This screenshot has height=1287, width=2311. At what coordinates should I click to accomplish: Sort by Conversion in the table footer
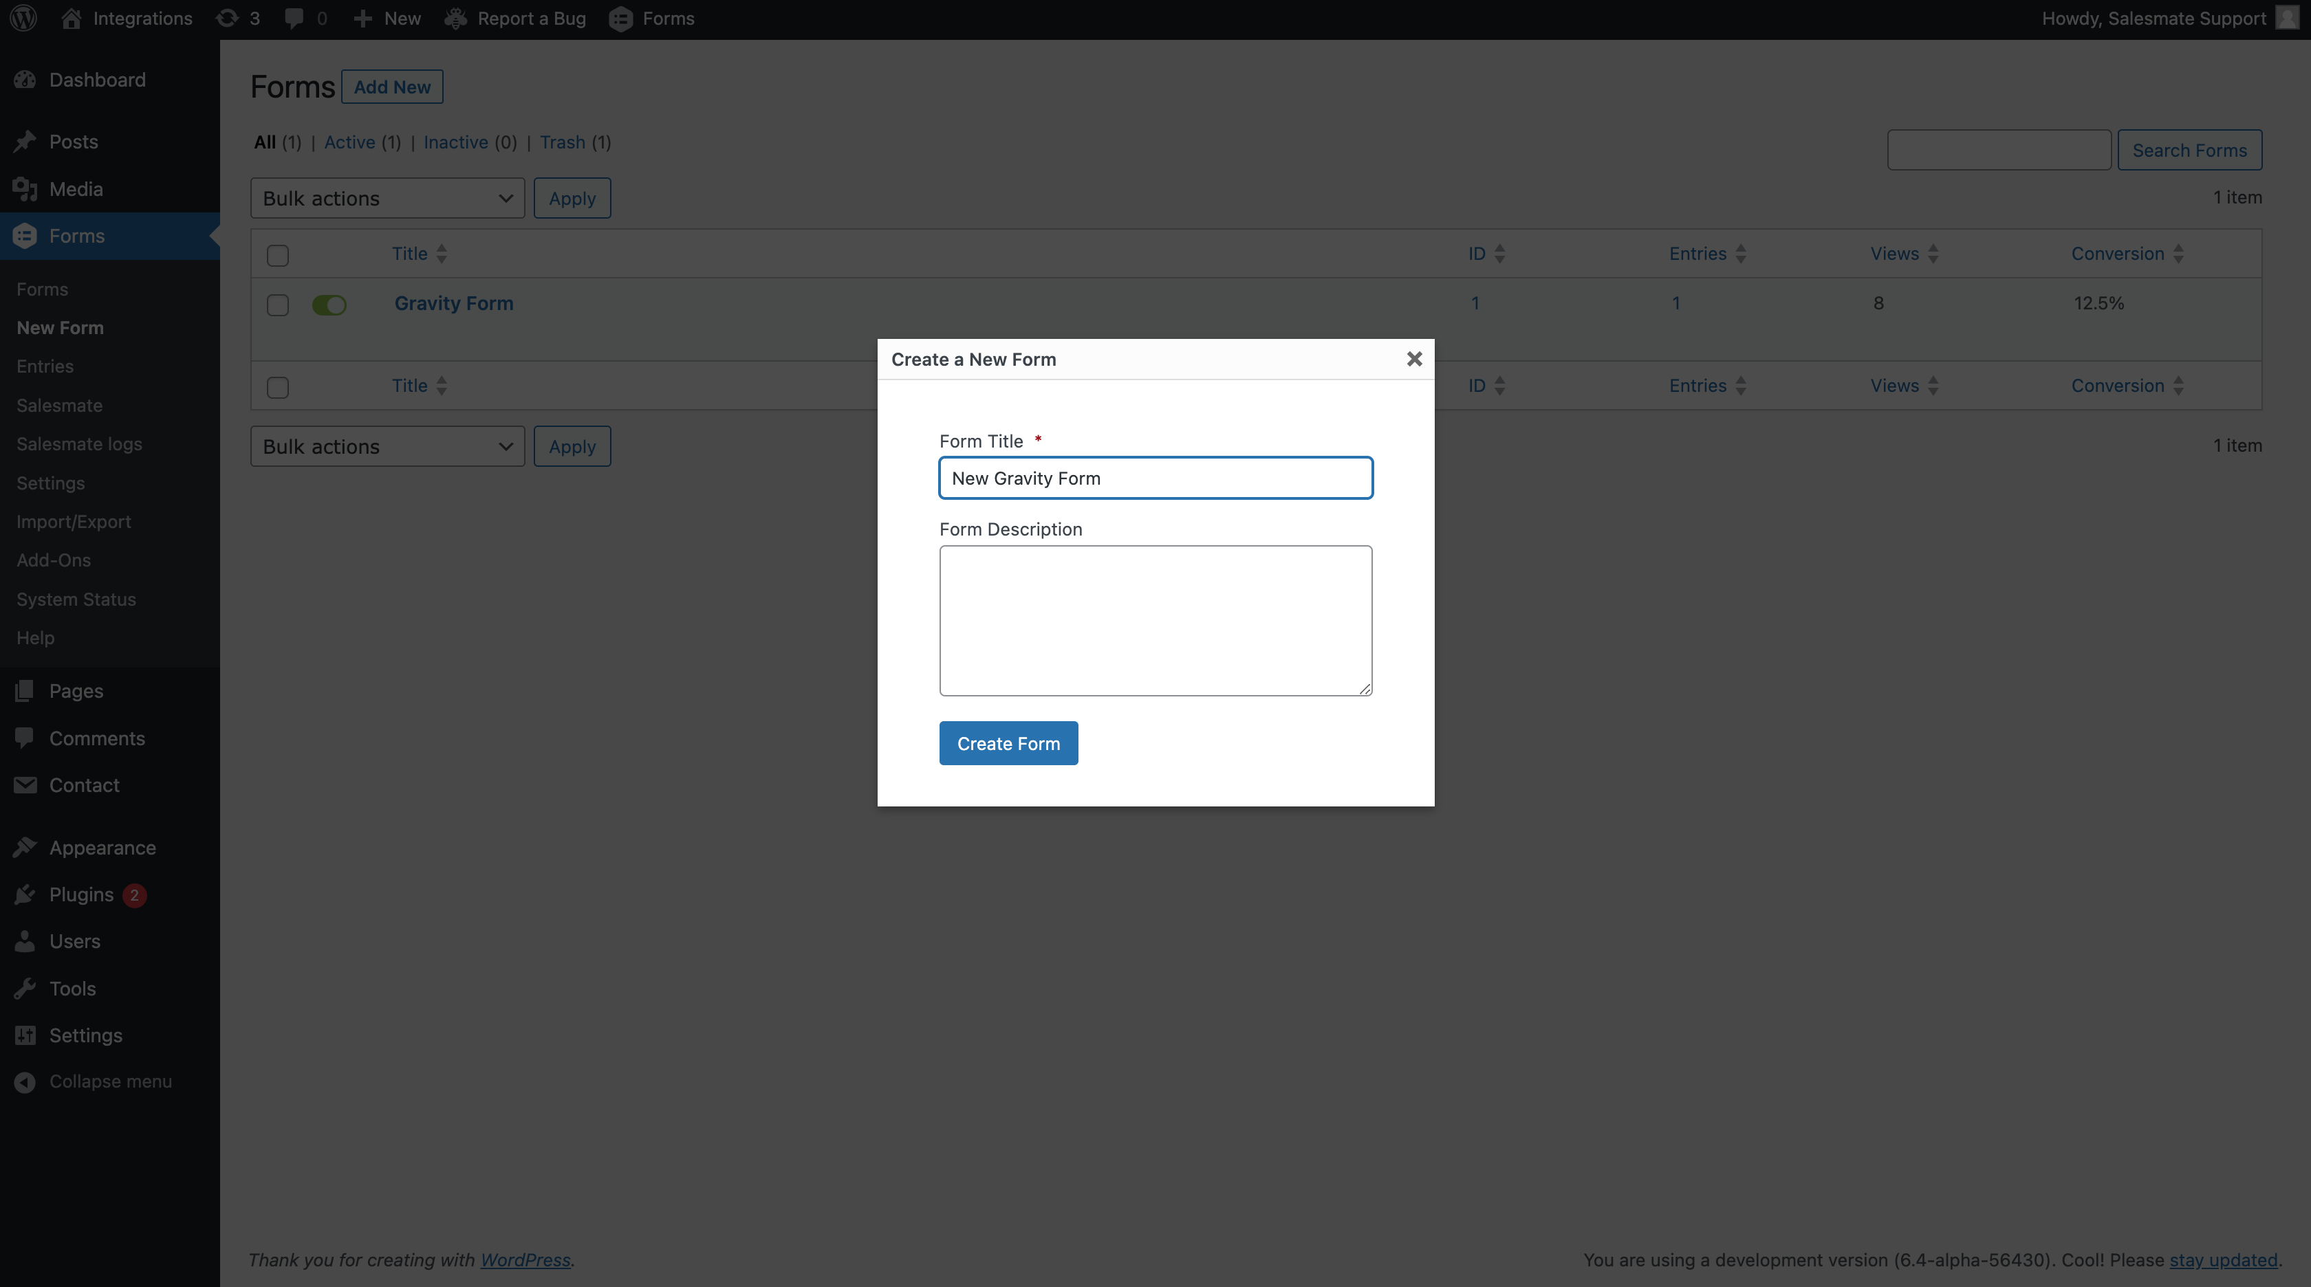tap(2127, 386)
